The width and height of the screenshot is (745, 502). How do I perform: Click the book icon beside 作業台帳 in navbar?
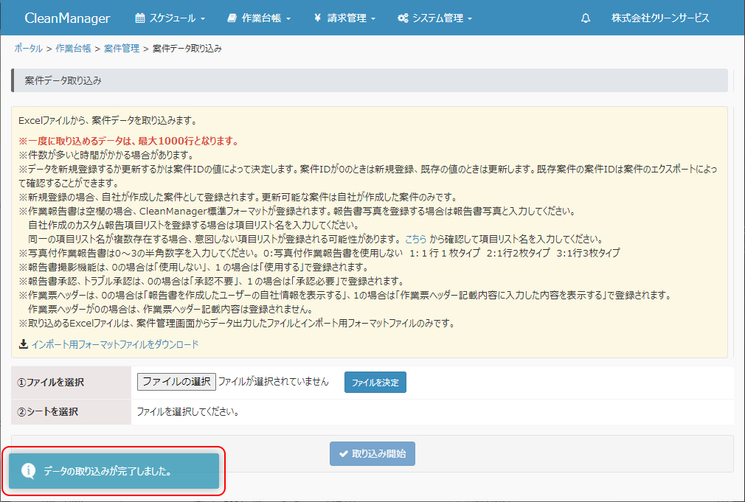[232, 18]
